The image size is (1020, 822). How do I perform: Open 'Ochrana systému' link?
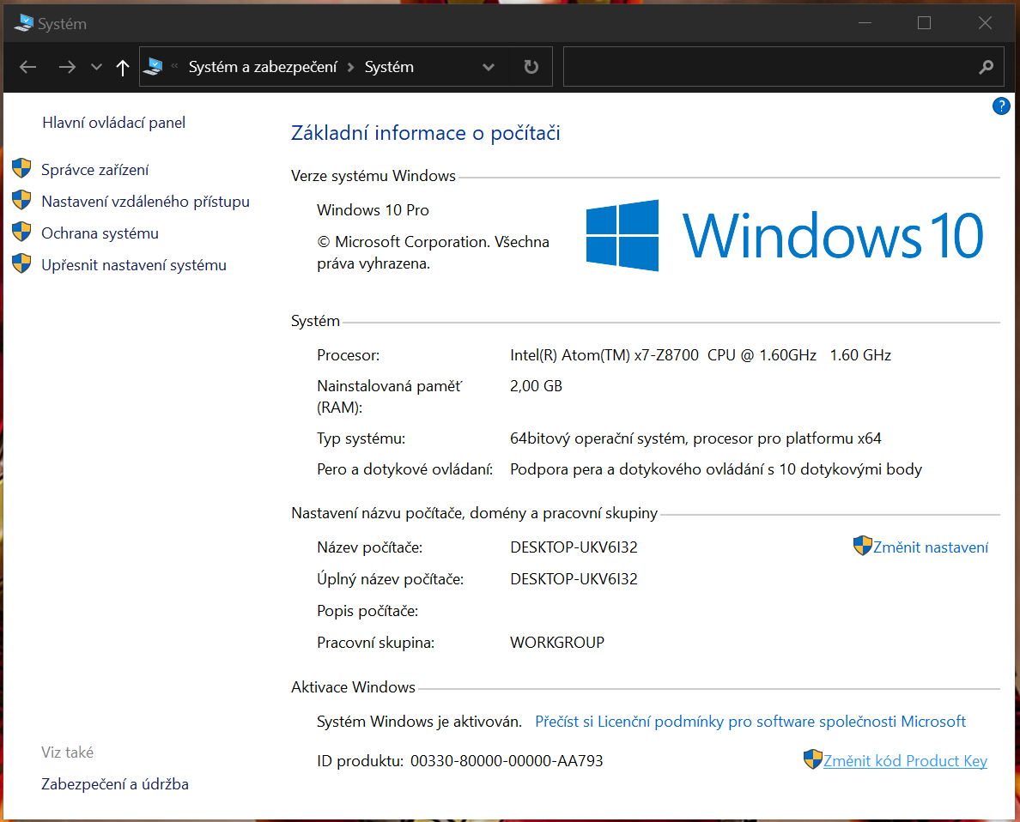[x=100, y=233]
